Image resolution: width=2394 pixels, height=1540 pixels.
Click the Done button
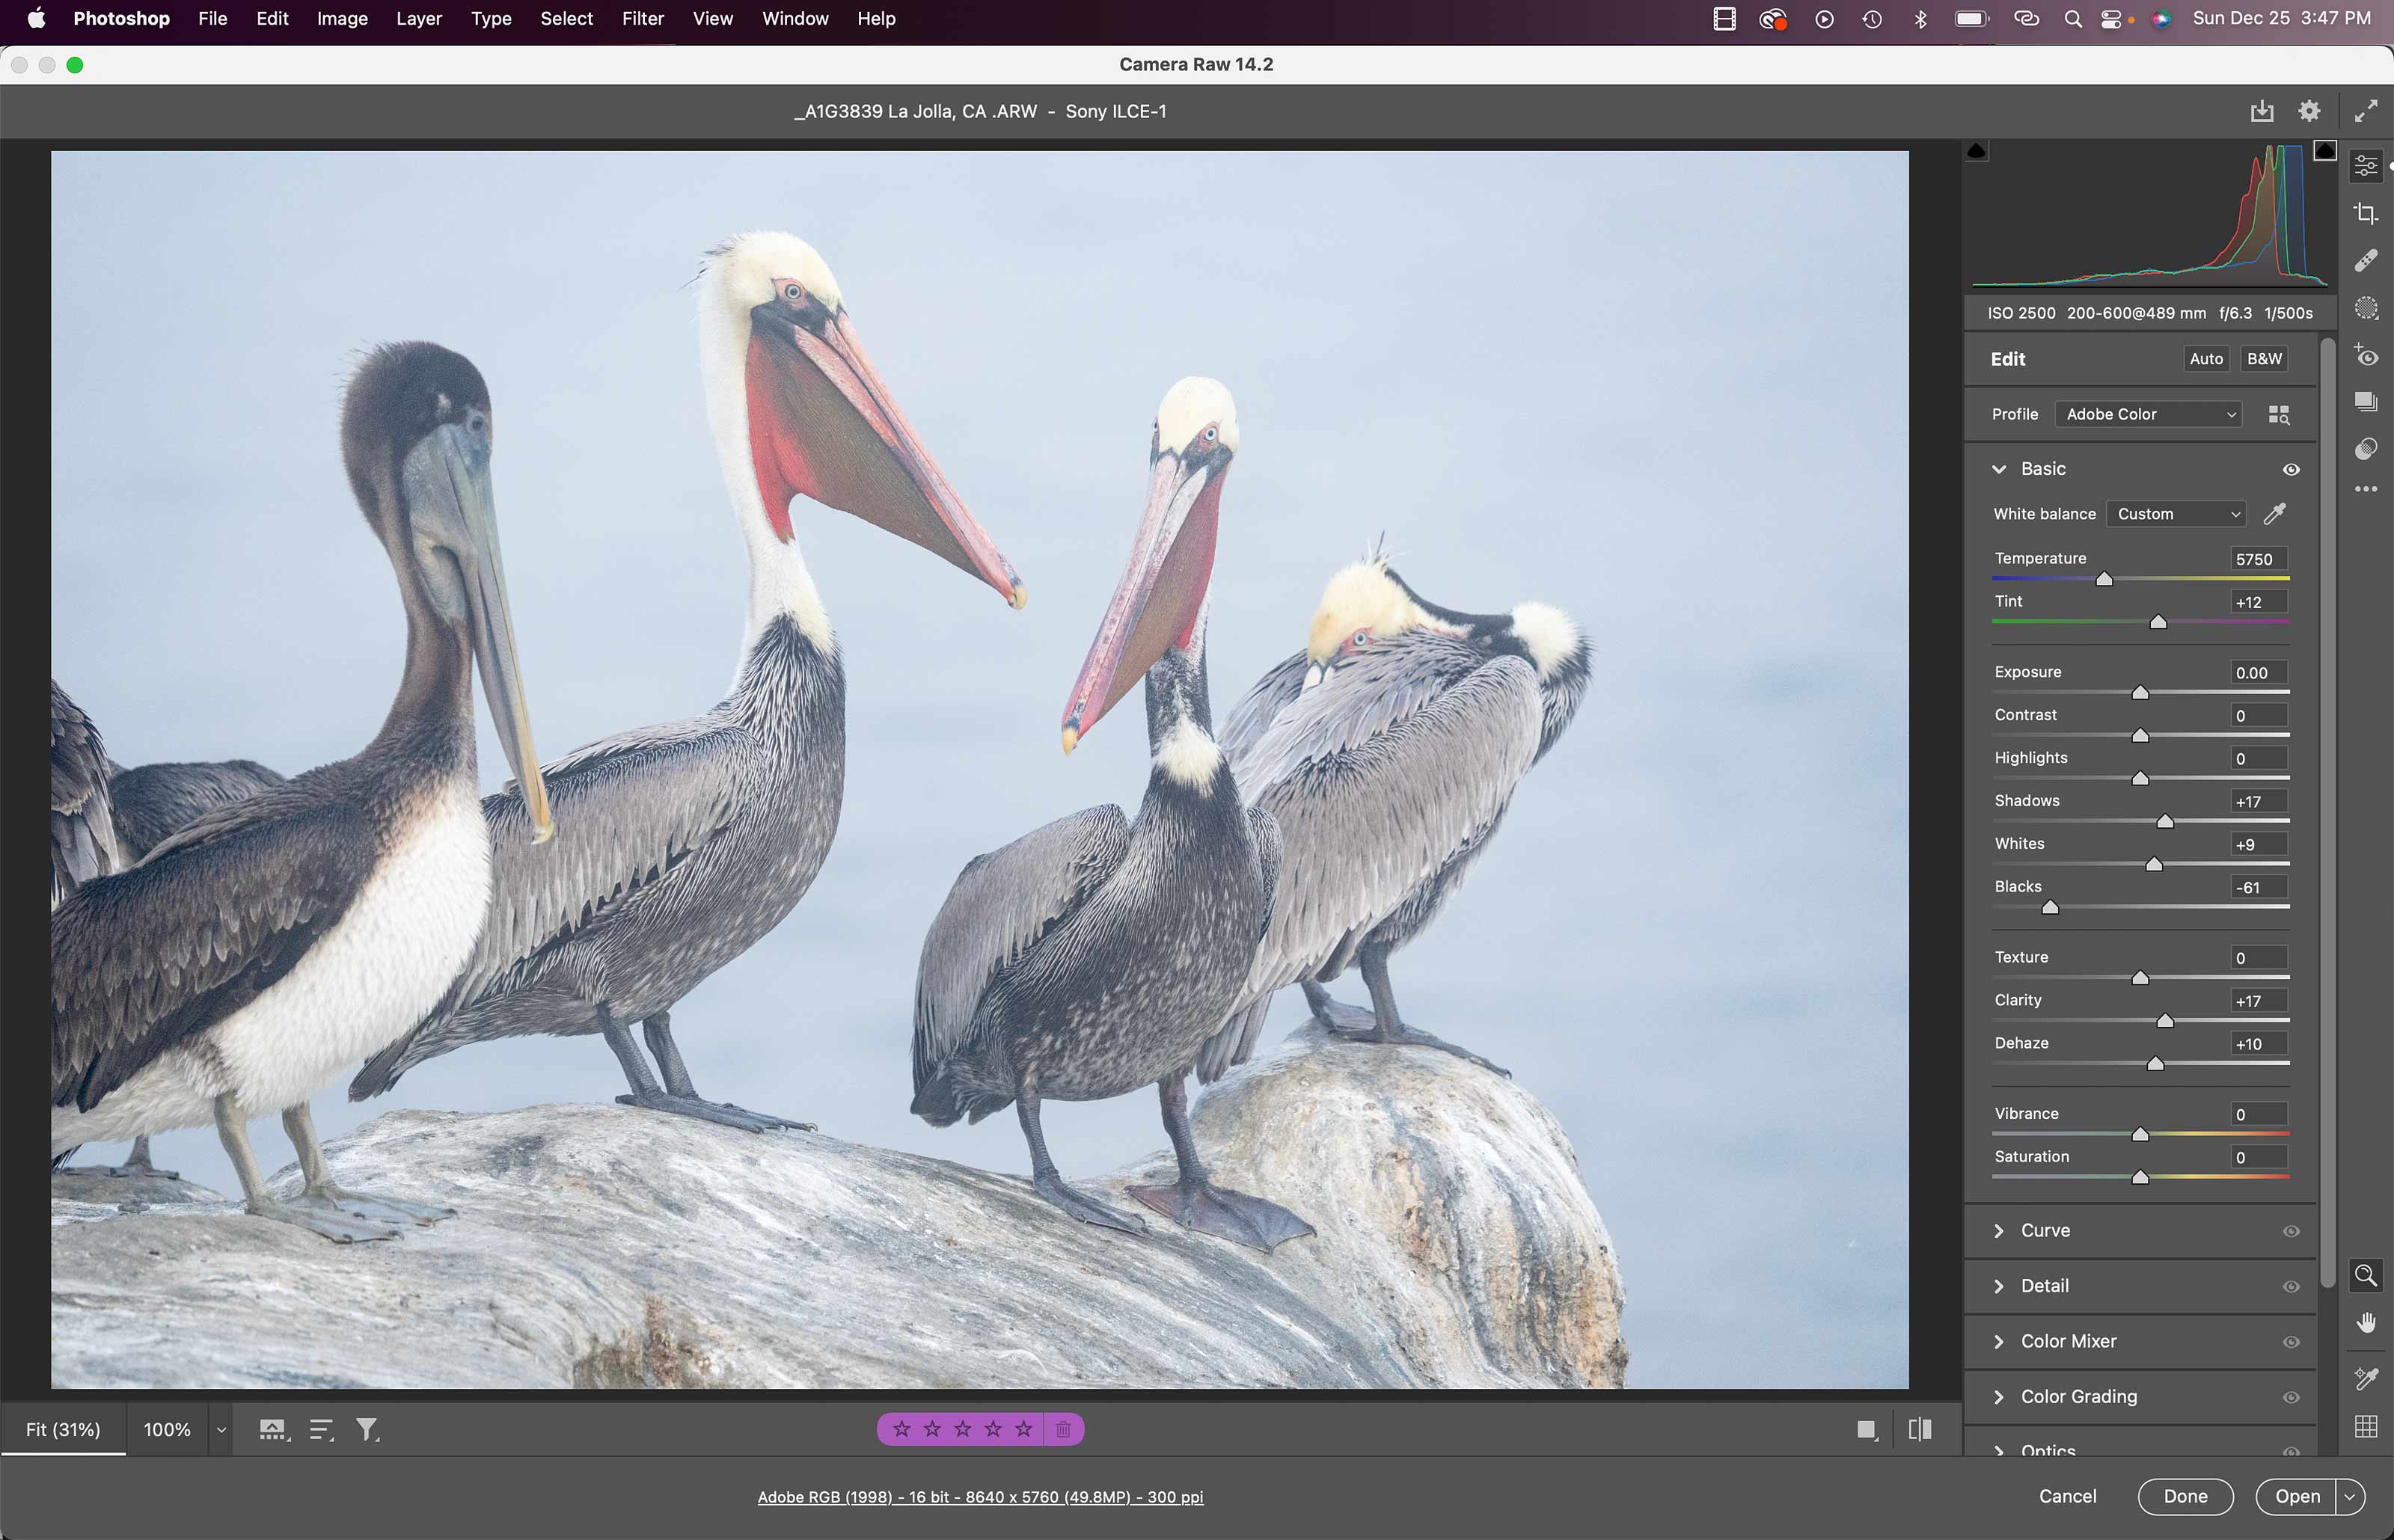point(2185,1497)
